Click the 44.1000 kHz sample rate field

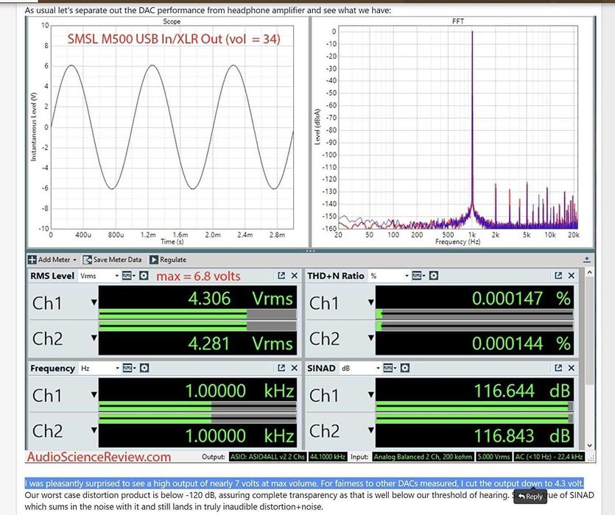(328, 457)
